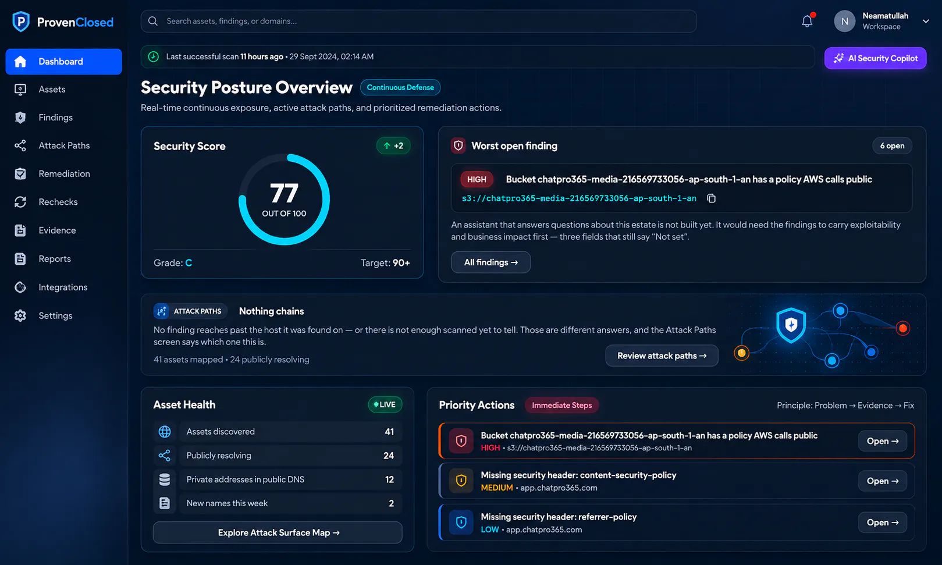
Task: Click the Settings gear icon
Action: pos(20,316)
